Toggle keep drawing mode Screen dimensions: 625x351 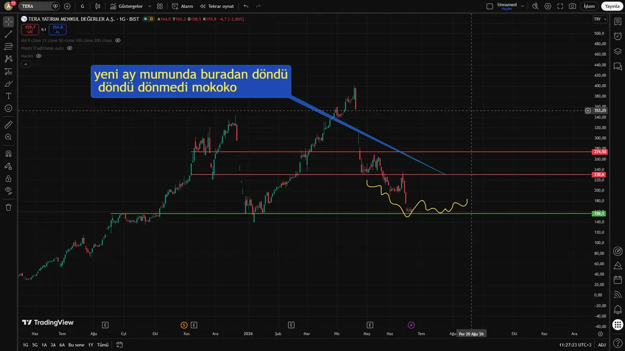click(8, 166)
